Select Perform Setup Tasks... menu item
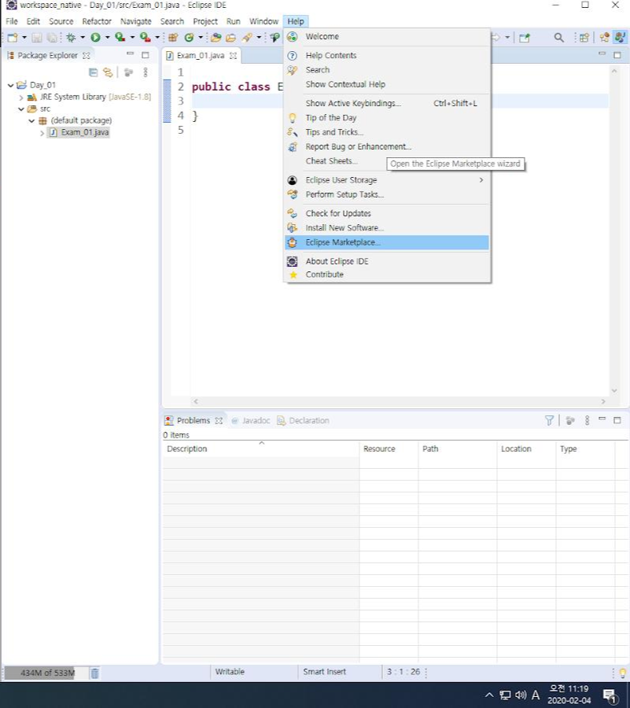Image resolution: width=630 pixels, height=708 pixels. (387, 194)
